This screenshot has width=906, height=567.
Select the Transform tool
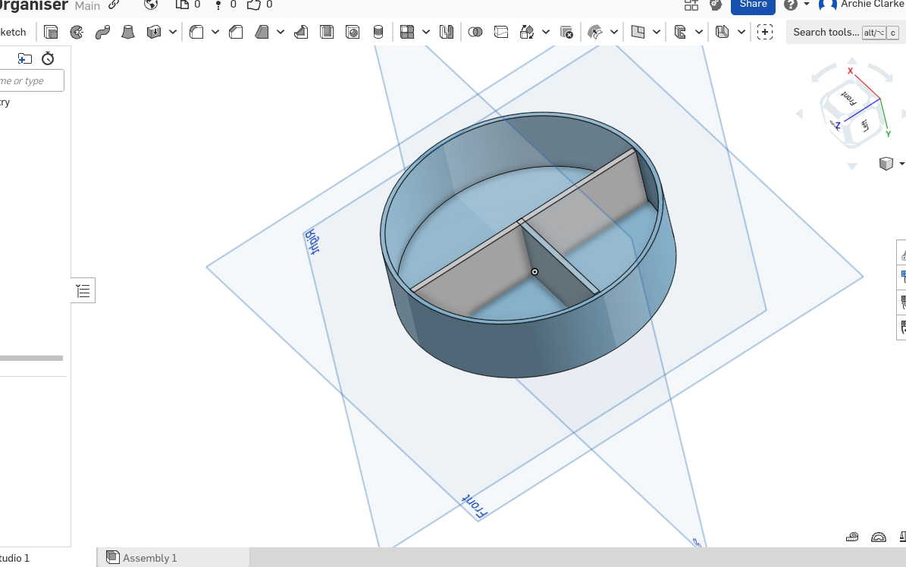tap(527, 32)
